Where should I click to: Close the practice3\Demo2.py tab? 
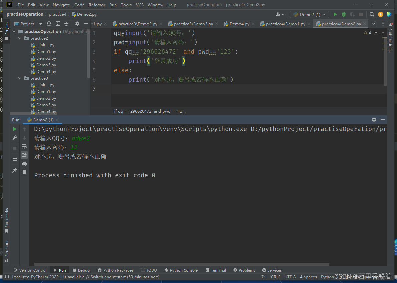click(x=161, y=24)
